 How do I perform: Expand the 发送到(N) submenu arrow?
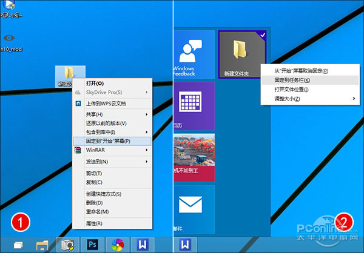(x=146, y=162)
